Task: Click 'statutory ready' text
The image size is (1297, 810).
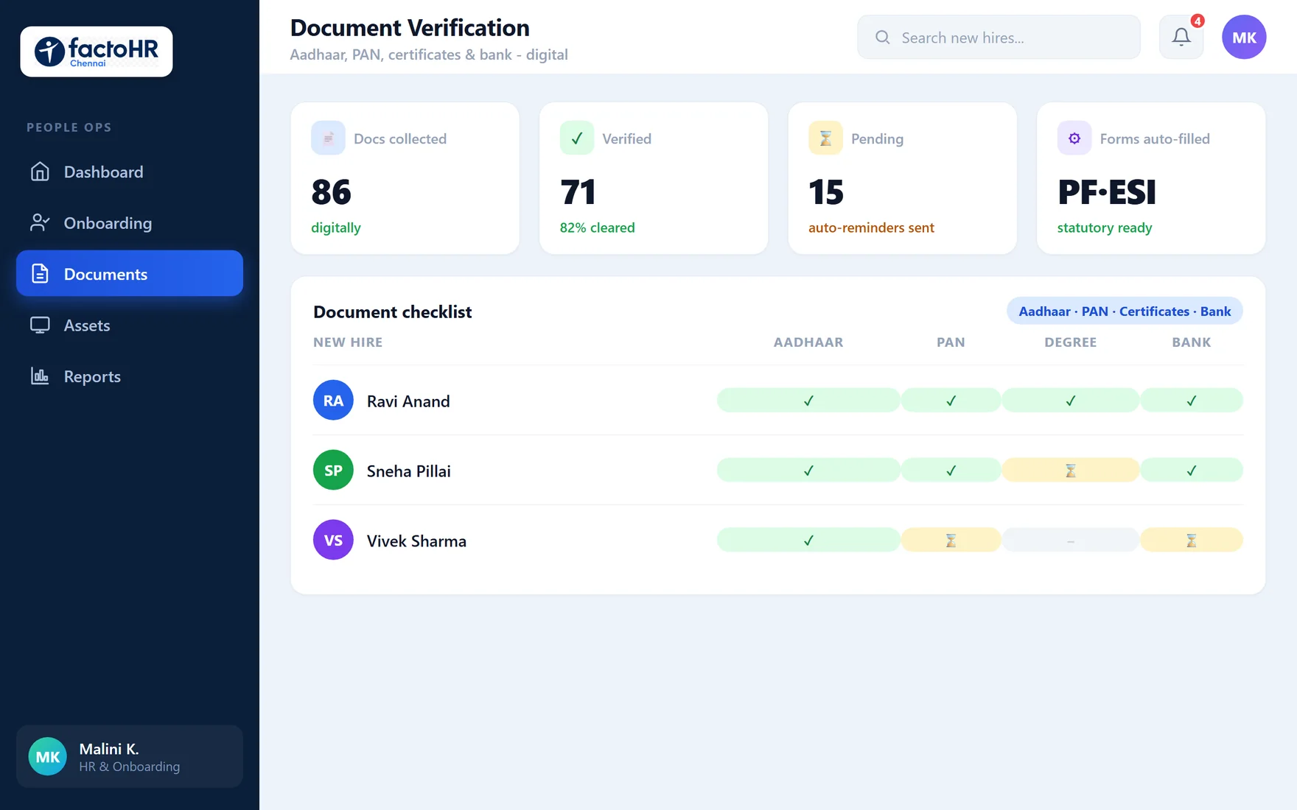Action: pyautogui.click(x=1105, y=228)
